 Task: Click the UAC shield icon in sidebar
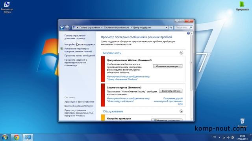[x=62, y=49]
